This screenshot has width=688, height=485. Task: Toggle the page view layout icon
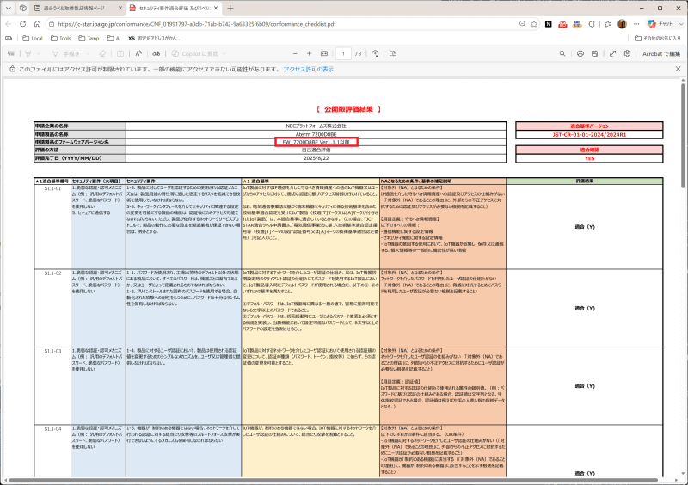(393, 53)
